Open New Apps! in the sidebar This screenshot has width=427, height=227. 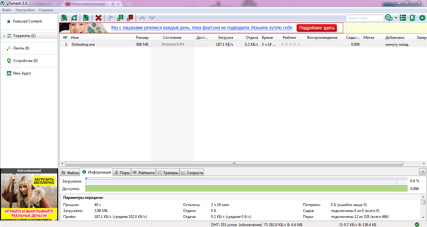(x=22, y=73)
